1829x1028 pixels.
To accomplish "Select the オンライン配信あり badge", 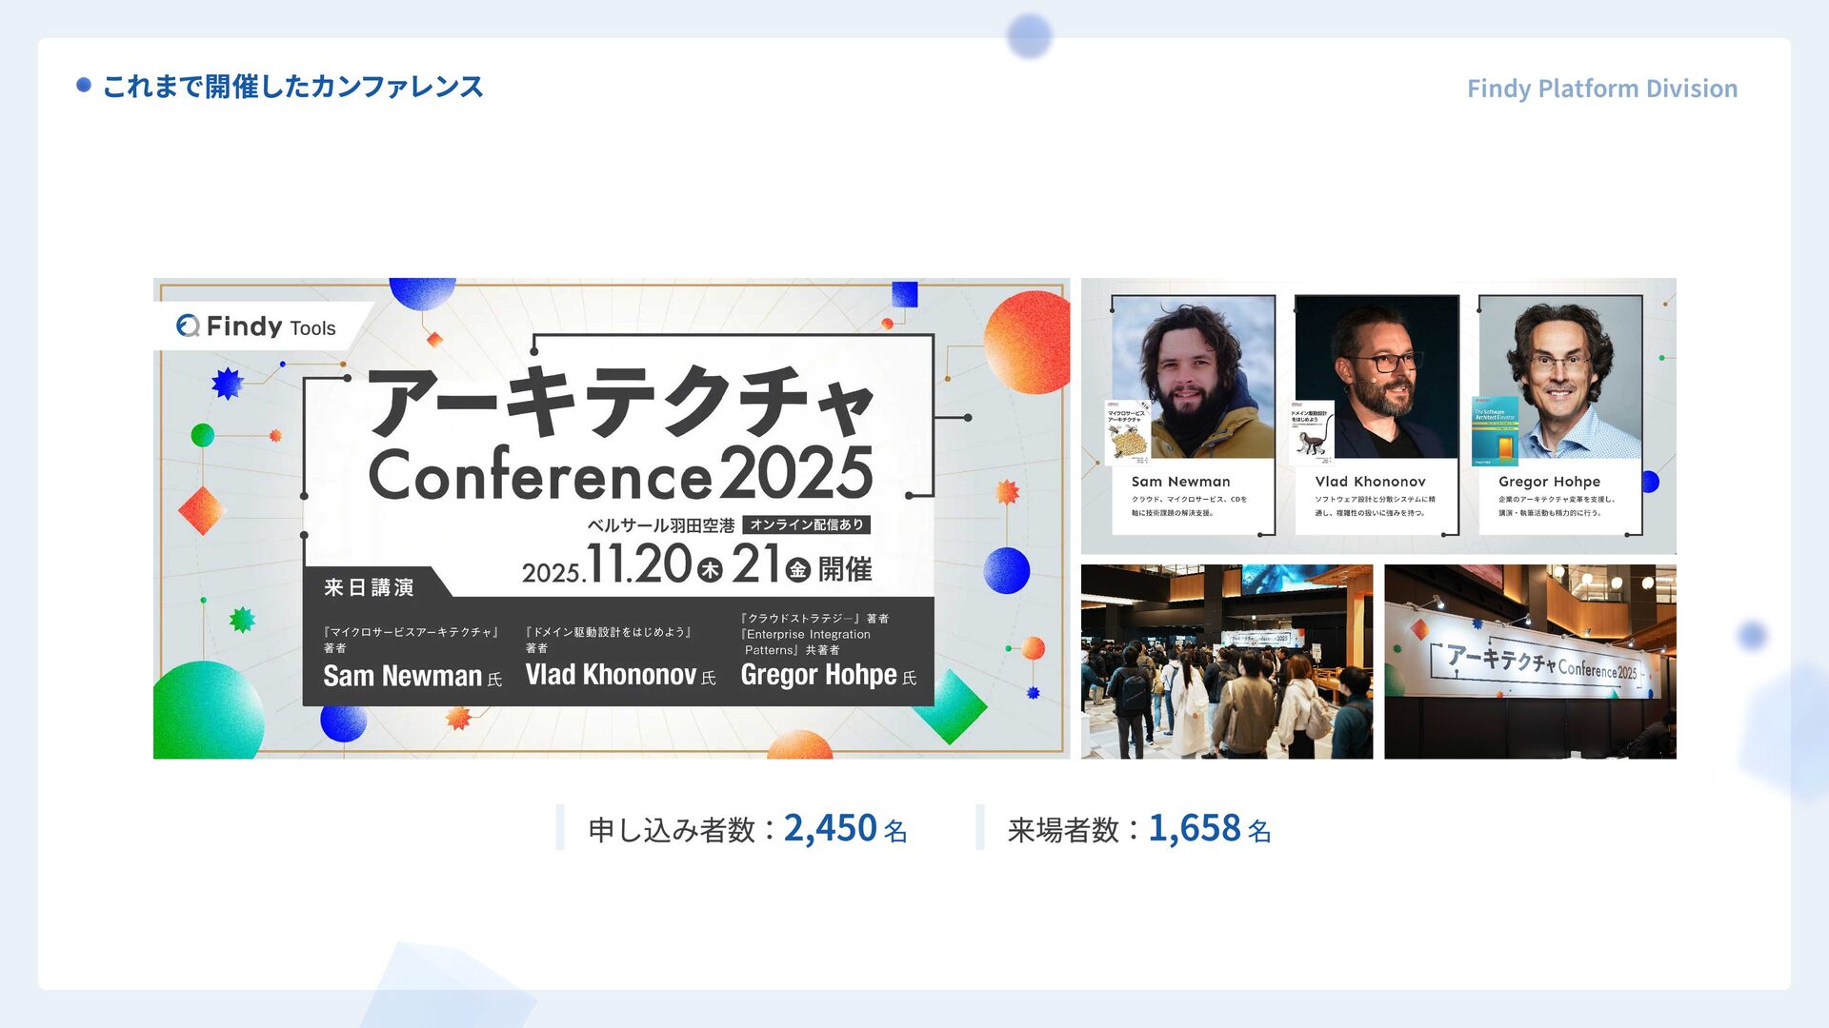I will pyautogui.click(x=807, y=524).
